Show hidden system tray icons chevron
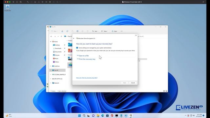Viewport: 210px width, 118px height. 185,115
